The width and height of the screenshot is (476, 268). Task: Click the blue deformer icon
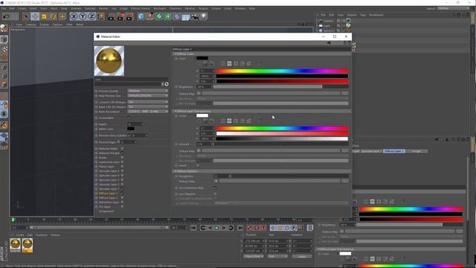click(177, 16)
